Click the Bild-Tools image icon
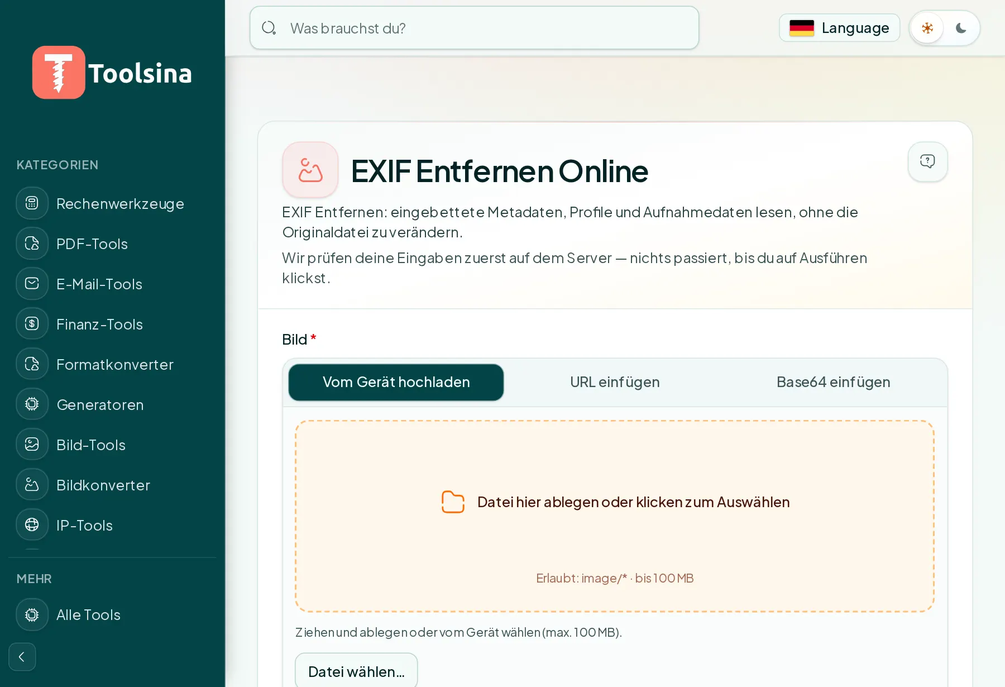Image resolution: width=1005 pixels, height=687 pixels. point(32,445)
